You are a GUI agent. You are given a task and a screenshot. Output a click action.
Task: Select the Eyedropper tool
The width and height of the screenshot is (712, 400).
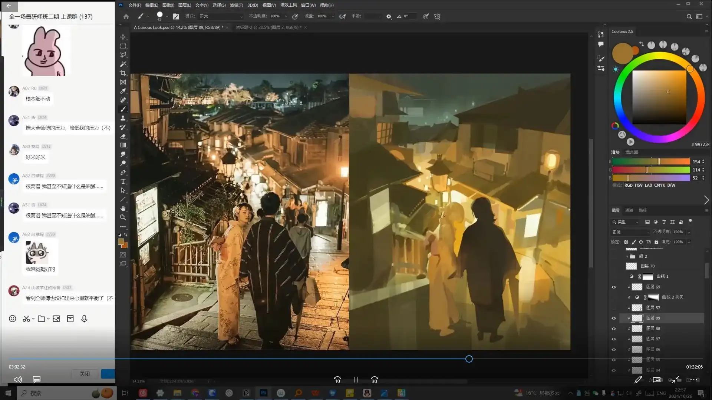tap(123, 91)
